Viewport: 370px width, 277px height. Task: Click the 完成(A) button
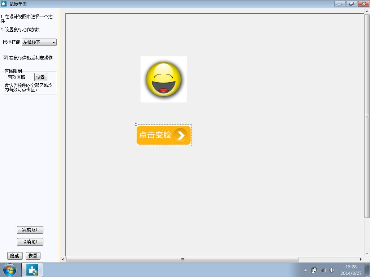(30, 230)
